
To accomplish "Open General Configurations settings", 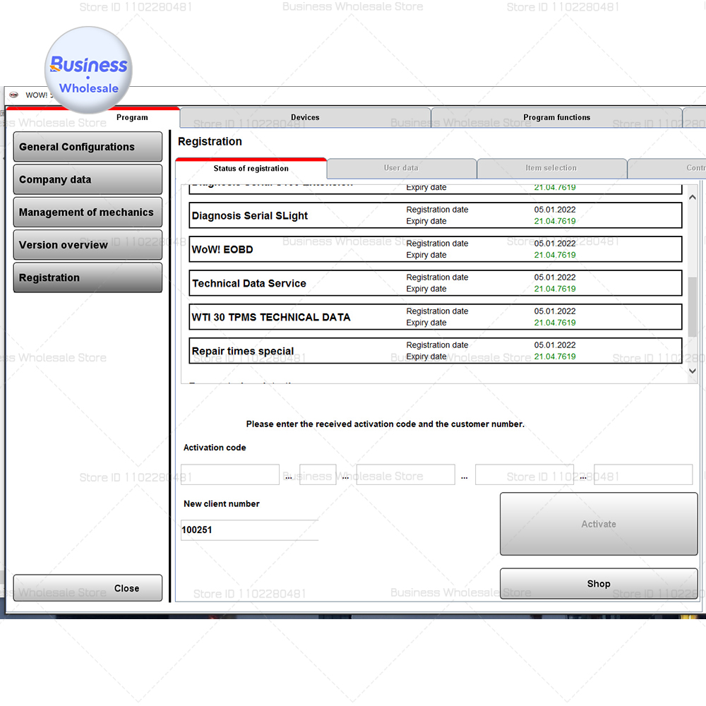I will [88, 146].
